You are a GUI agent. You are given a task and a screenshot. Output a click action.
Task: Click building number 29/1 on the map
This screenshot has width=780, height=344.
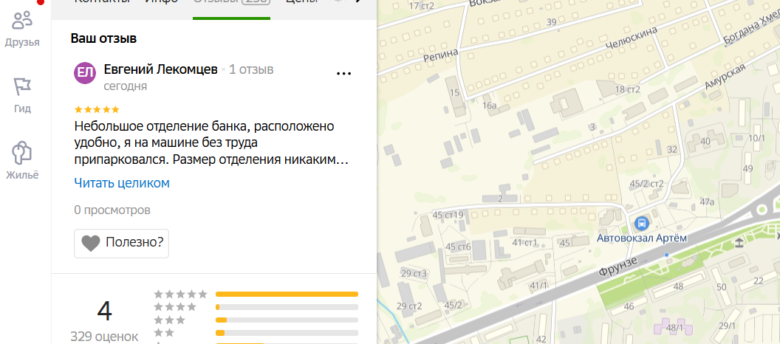(728, 326)
